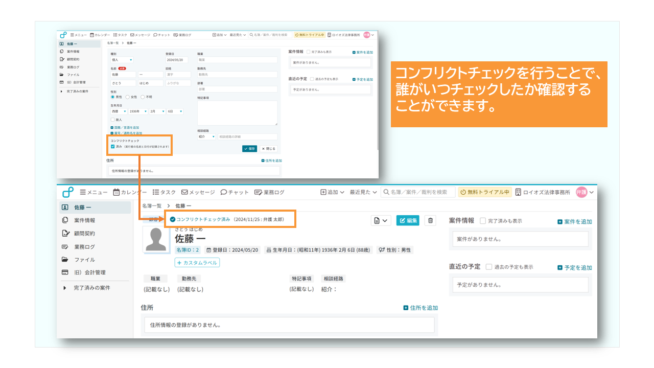
Task: Click 案件を追加 in the lower window
Action: point(575,222)
